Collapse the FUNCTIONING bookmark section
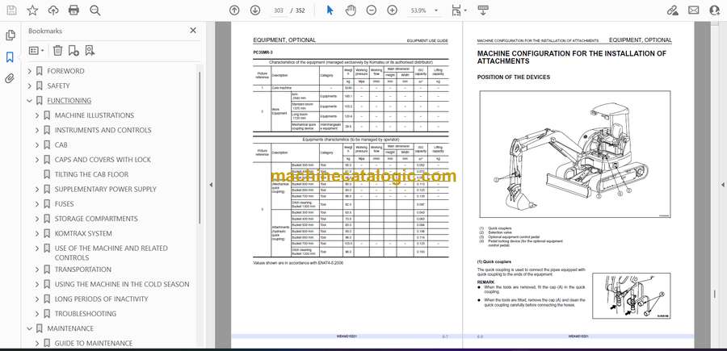The width and height of the screenshot is (727, 351). coord(30,101)
